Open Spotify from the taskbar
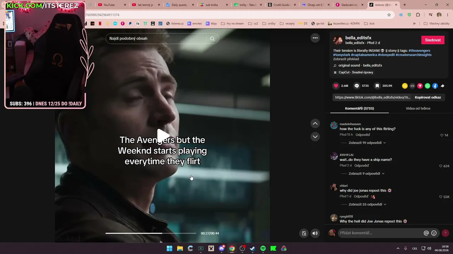Screen dimensions: 453x254 coord(263,248)
